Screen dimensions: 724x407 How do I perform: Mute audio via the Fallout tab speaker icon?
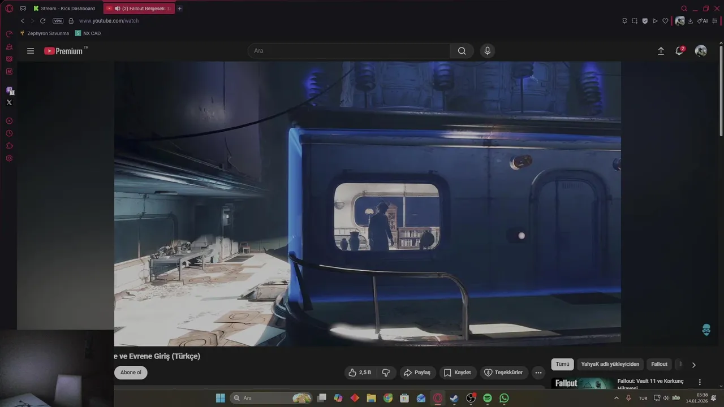(117, 8)
